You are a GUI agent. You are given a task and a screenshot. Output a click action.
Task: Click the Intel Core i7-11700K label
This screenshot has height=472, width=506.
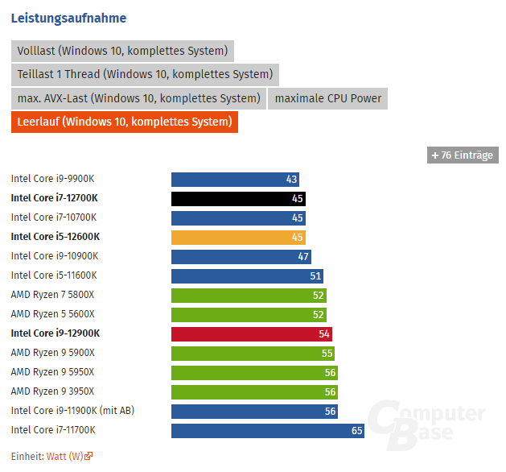click(53, 430)
